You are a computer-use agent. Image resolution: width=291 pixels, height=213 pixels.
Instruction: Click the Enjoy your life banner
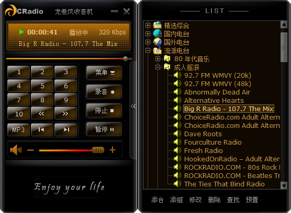click(69, 187)
